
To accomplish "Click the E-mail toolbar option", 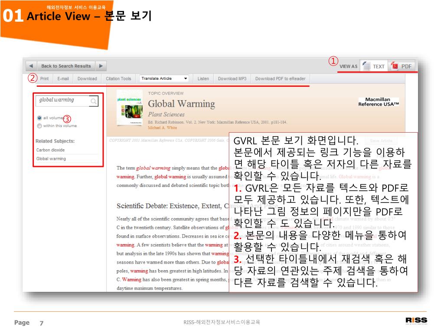I will click(x=63, y=79).
